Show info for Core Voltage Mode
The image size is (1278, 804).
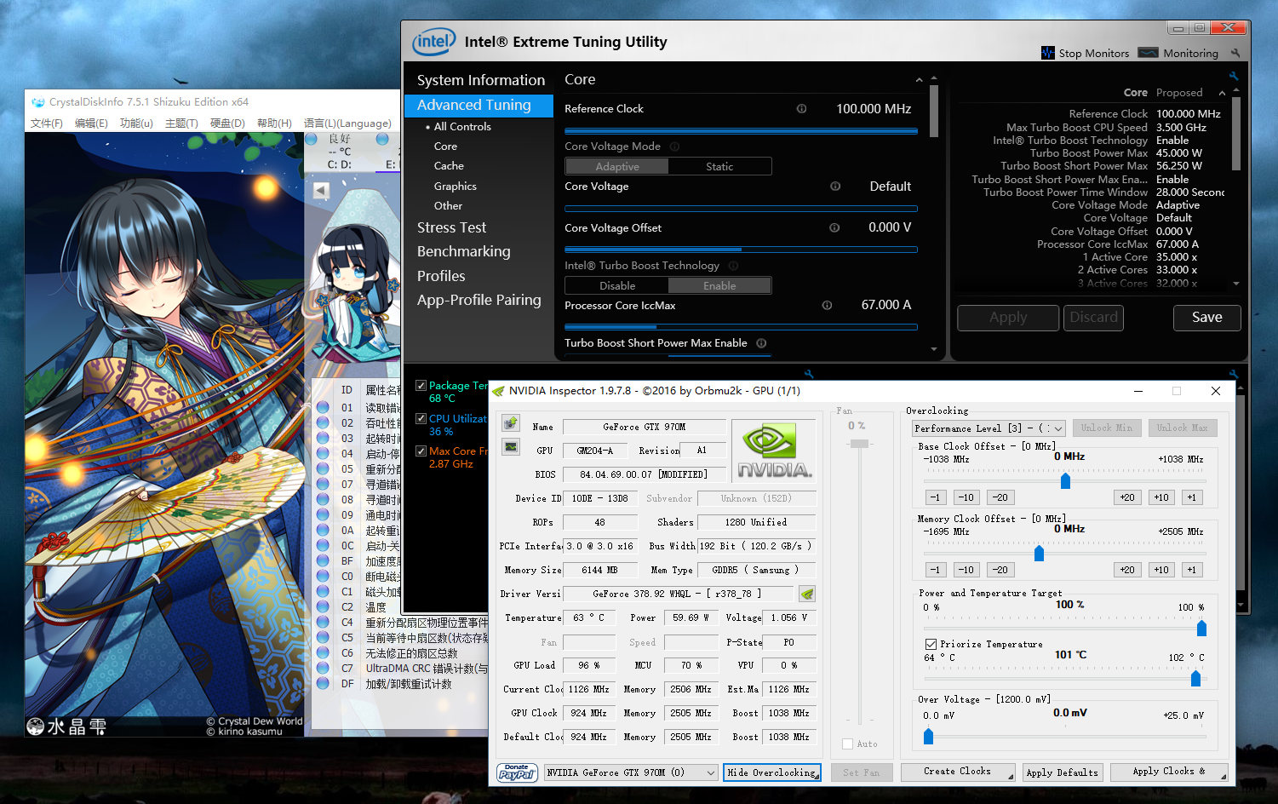coord(674,146)
